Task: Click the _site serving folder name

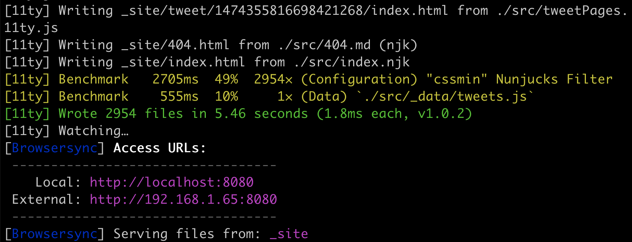Action: (x=289, y=234)
